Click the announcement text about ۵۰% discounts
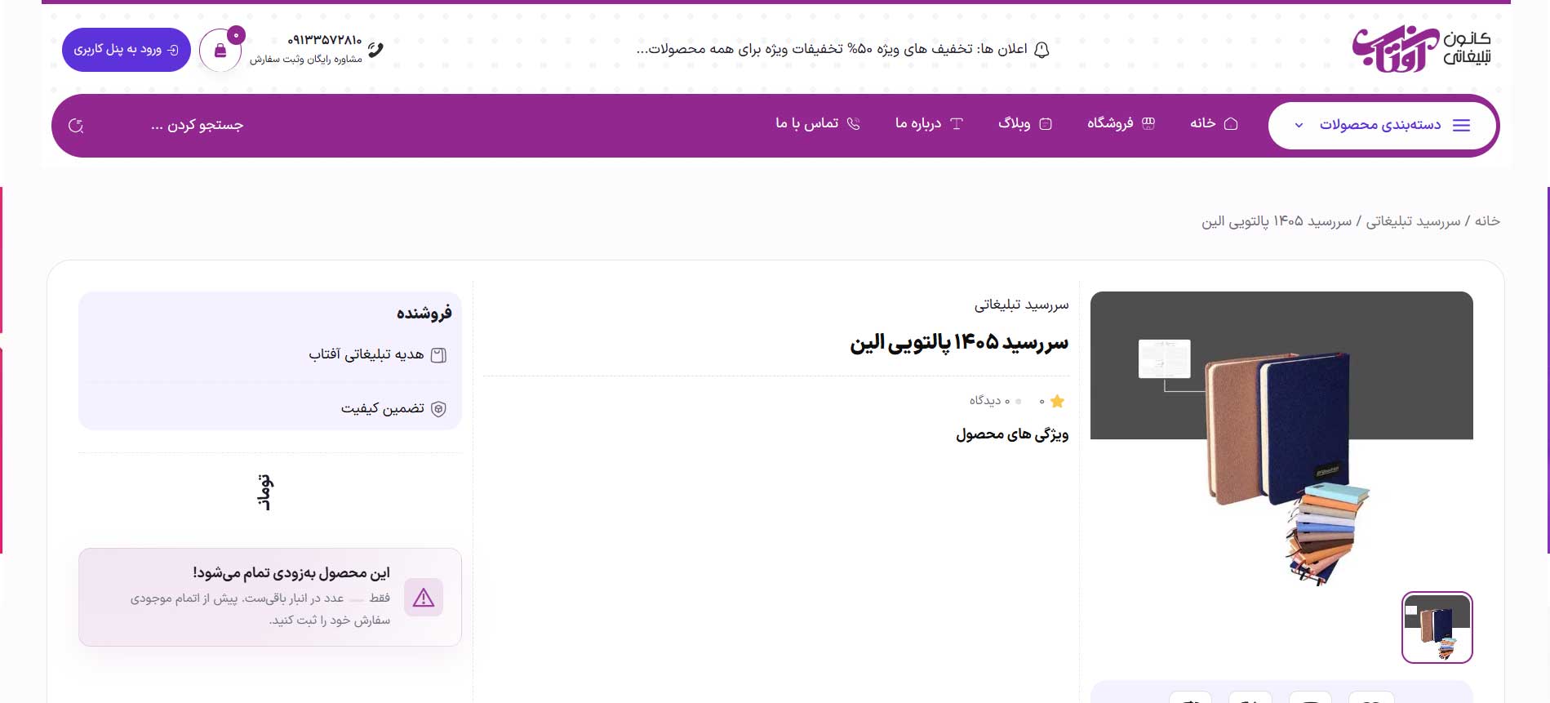The image size is (1550, 703). tap(832, 49)
